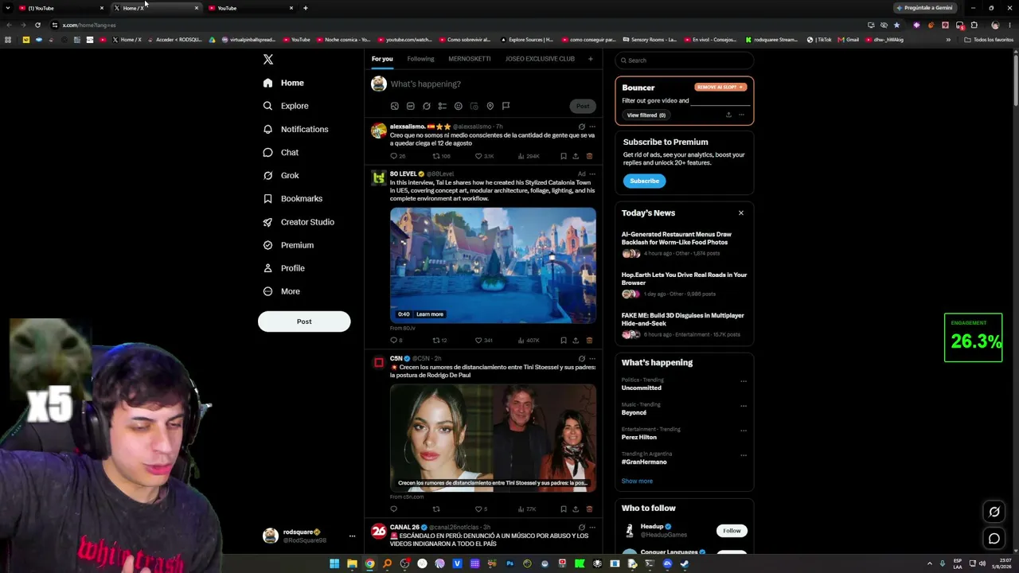This screenshot has width=1019, height=573.
Task: Click the X search box
Action: 684,60
